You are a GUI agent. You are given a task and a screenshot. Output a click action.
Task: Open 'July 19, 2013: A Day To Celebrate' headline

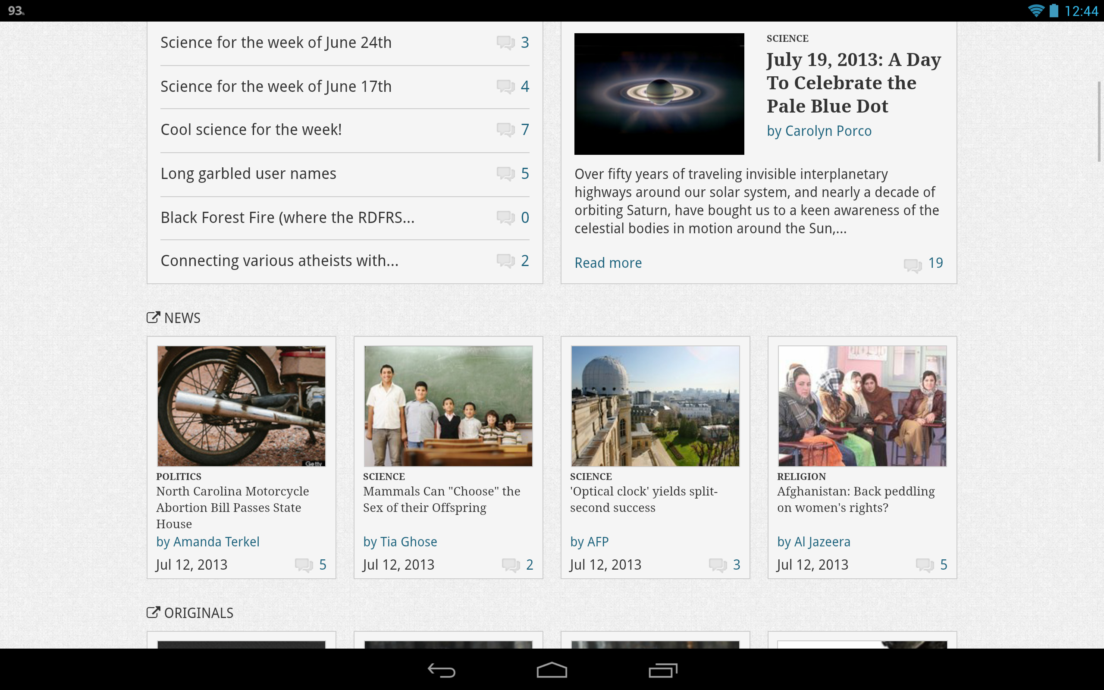[x=853, y=83]
